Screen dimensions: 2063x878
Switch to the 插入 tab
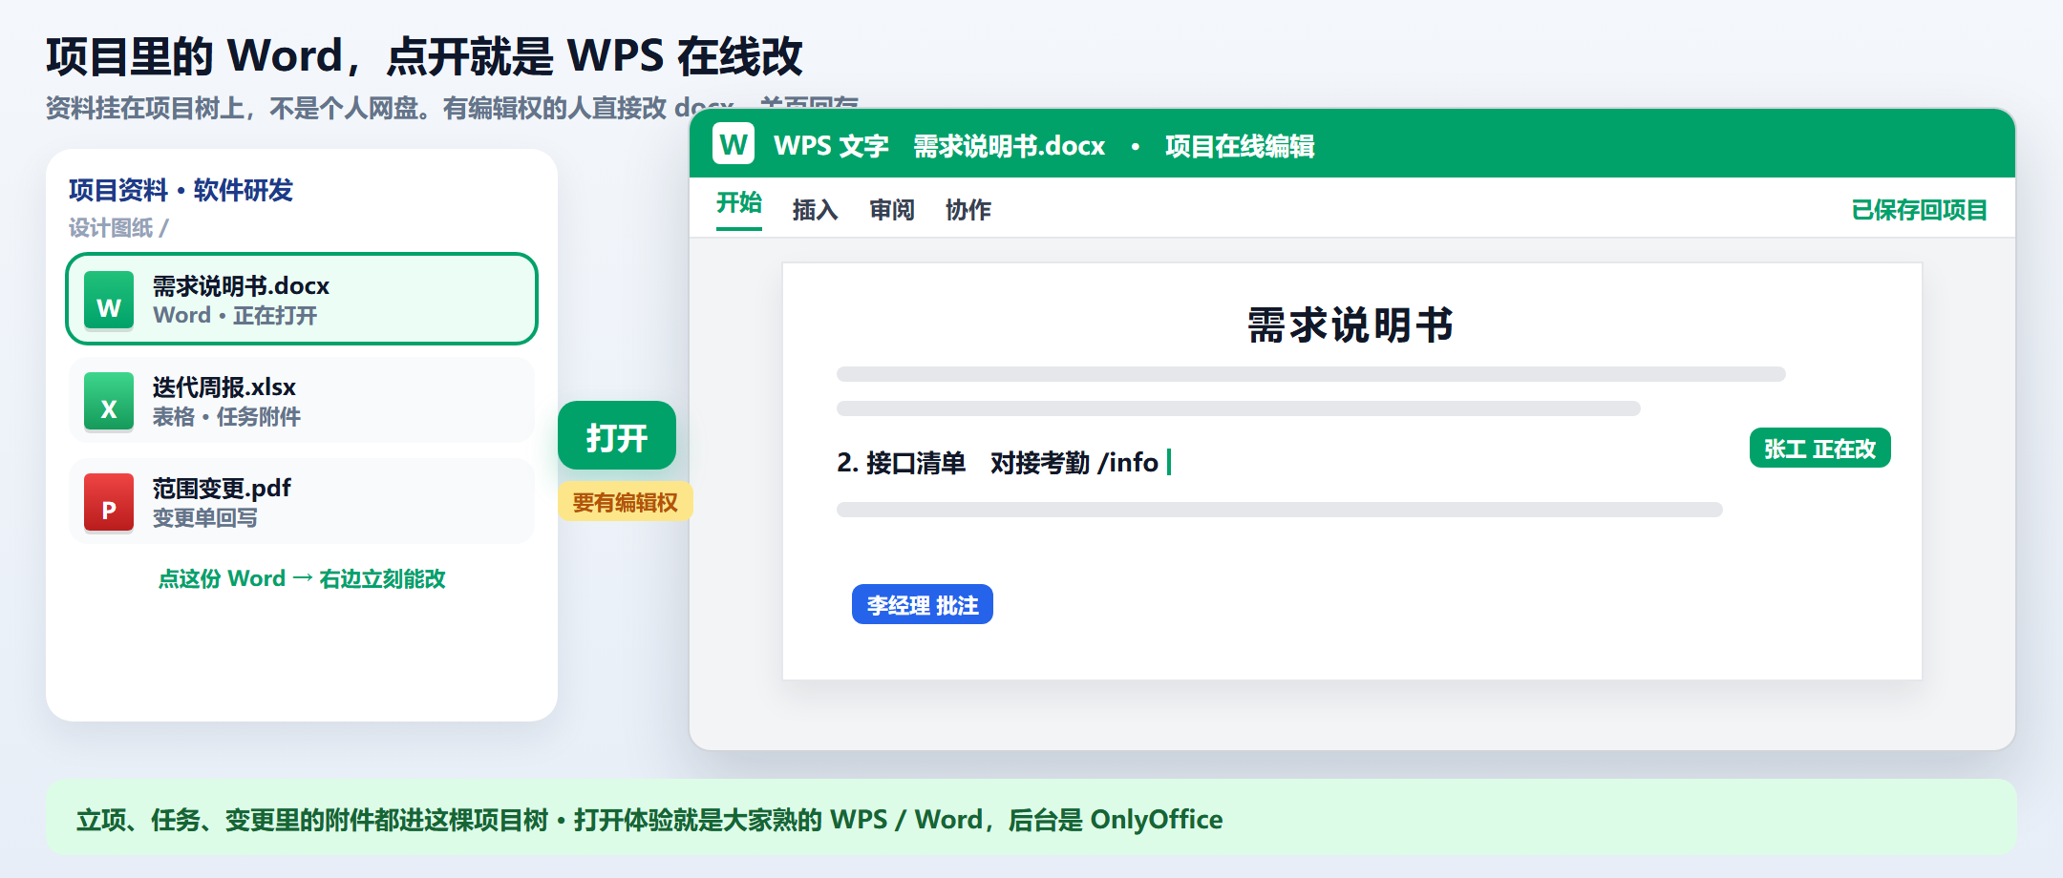(815, 210)
